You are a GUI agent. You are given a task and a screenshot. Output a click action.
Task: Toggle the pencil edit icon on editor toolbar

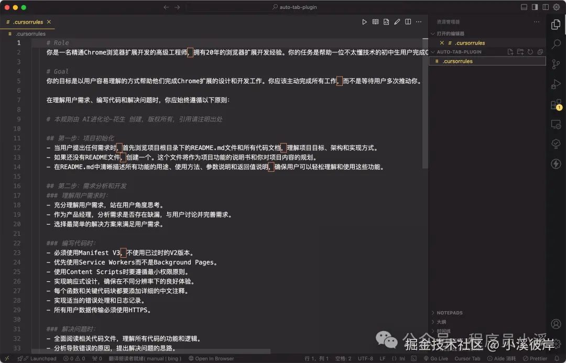[397, 21]
